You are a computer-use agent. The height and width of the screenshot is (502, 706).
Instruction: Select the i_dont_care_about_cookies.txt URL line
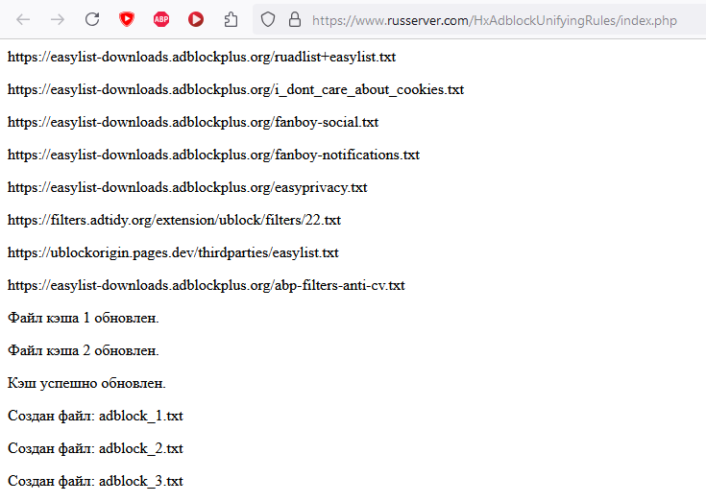click(235, 89)
